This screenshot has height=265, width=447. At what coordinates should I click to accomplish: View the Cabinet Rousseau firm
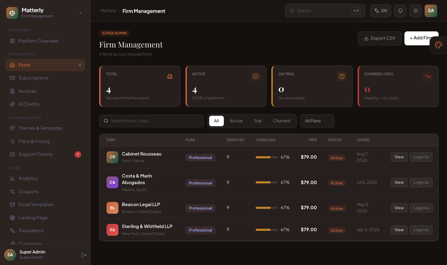(399, 157)
